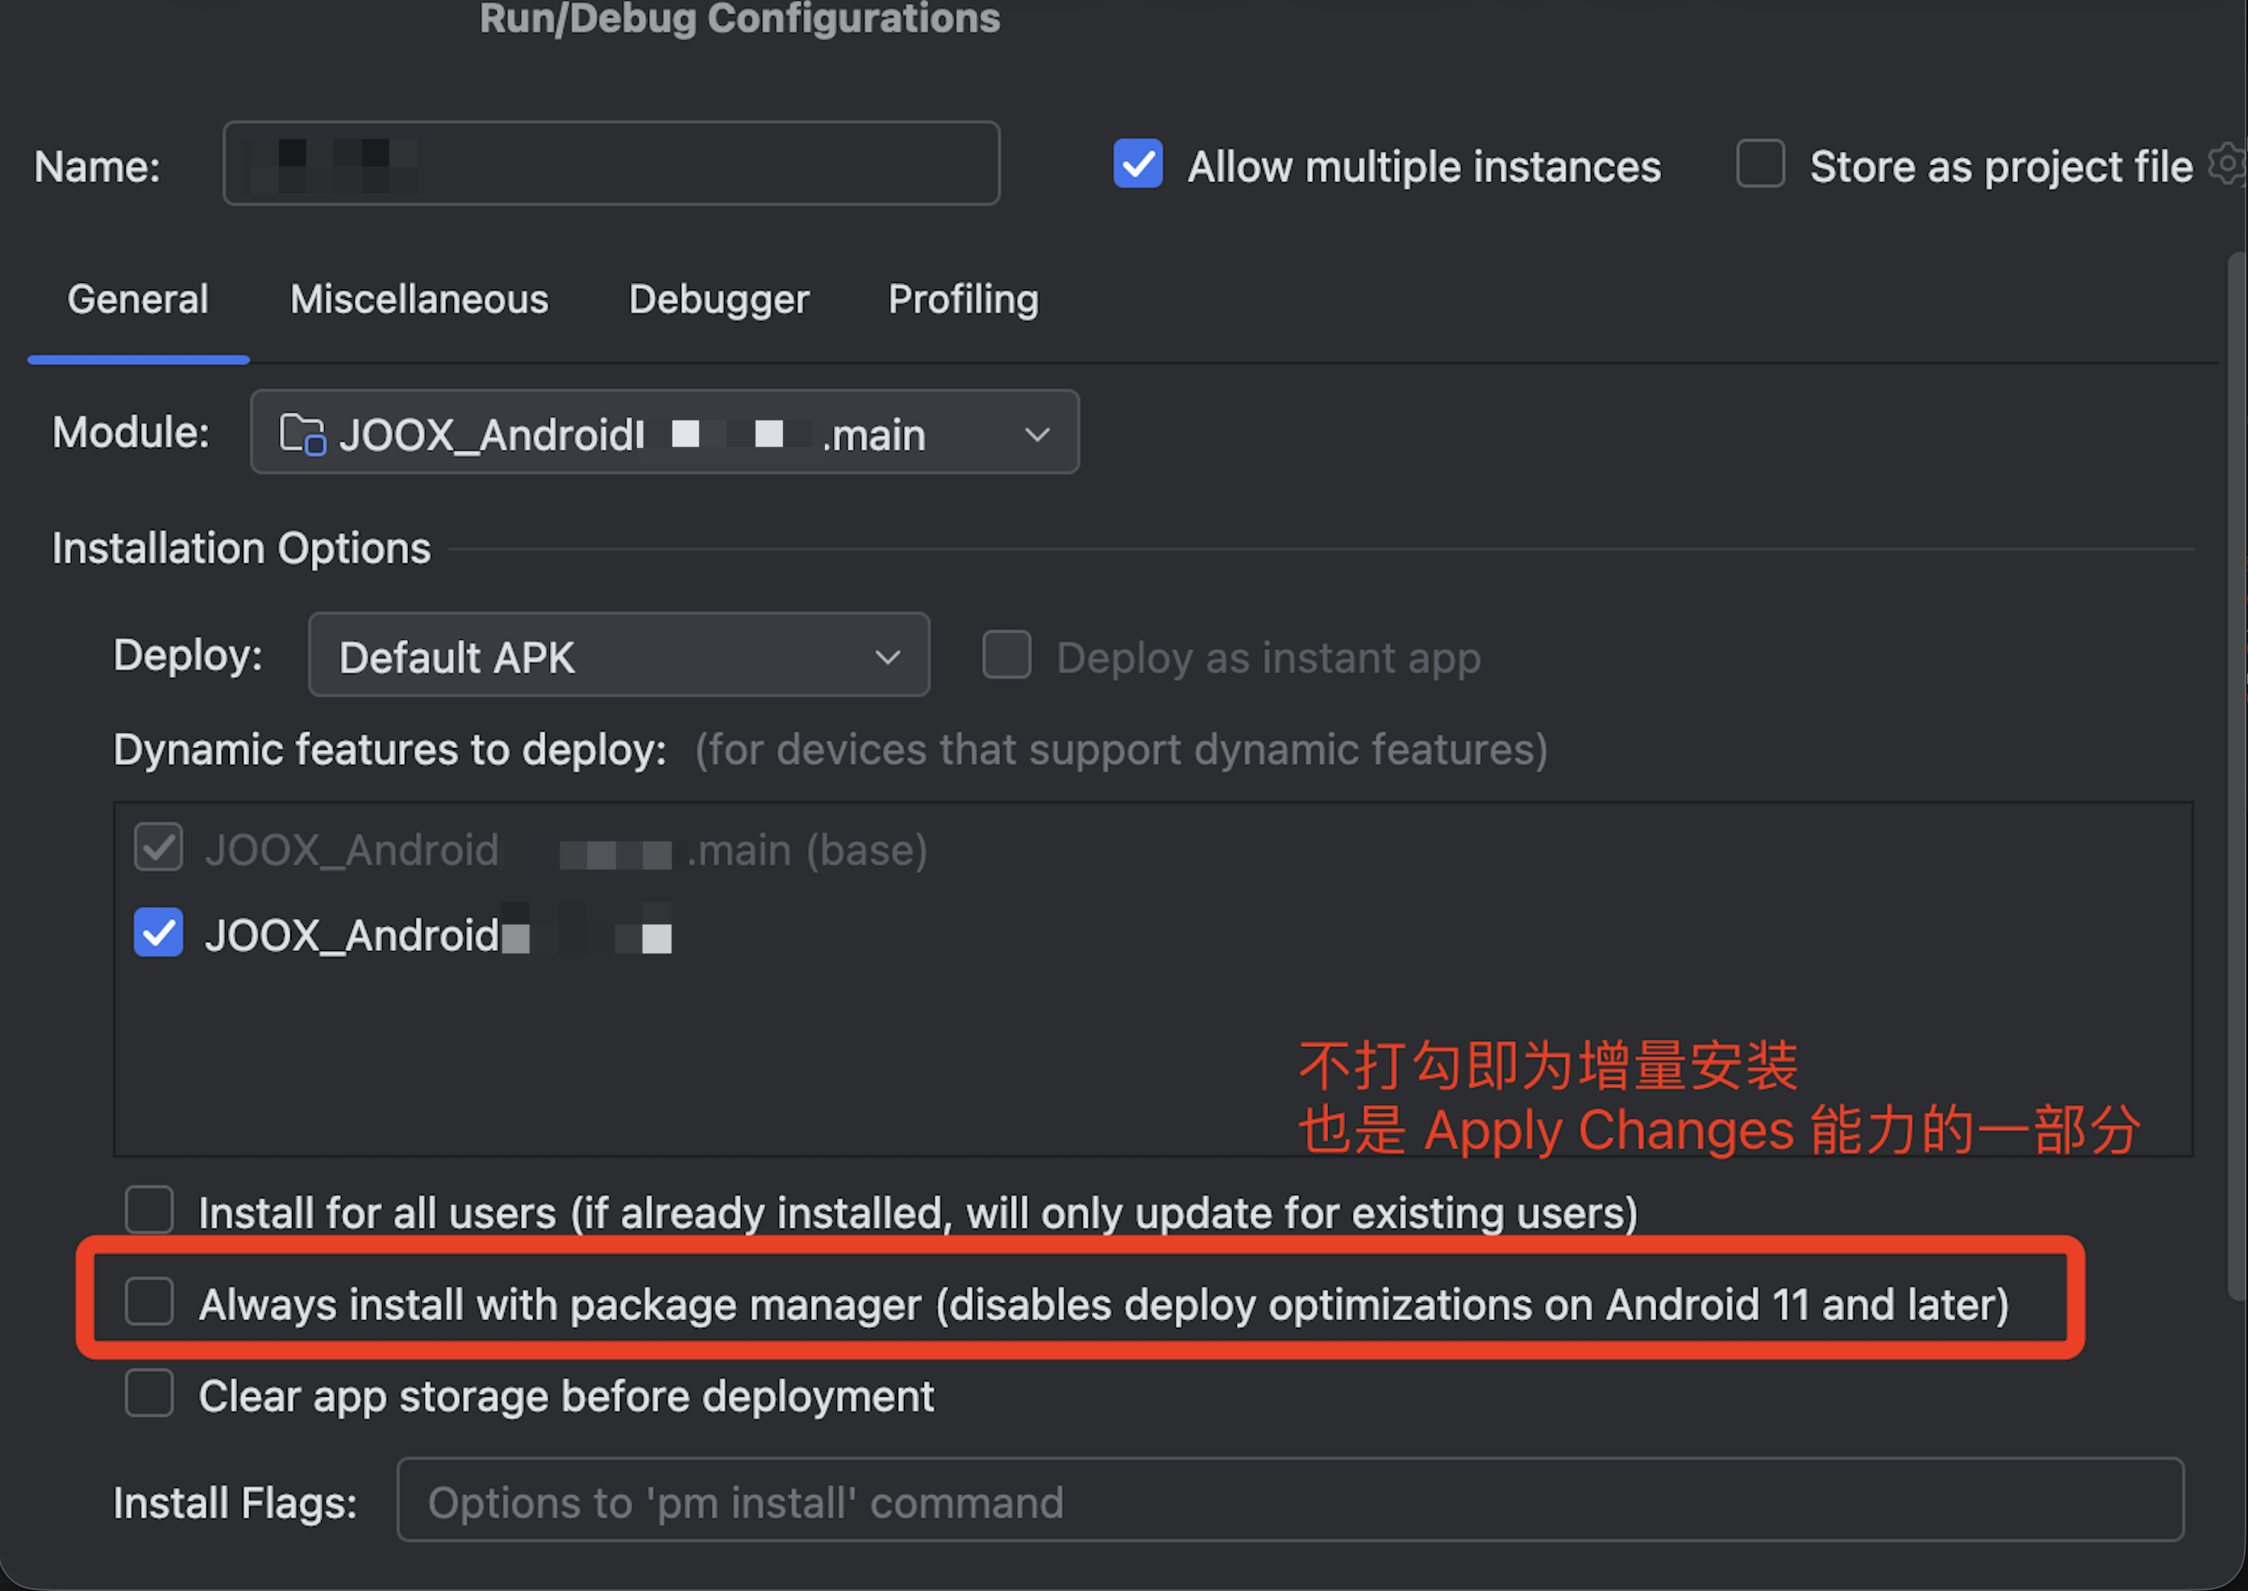Select the General tab
The width and height of the screenshot is (2248, 1591).
pos(137,299)
